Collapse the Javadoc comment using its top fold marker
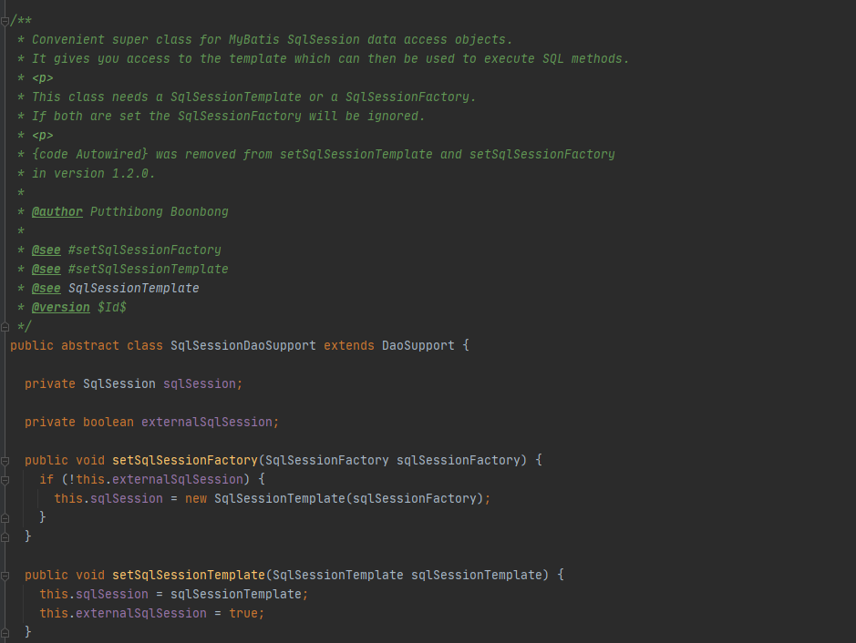This screenshot has width=856, height=643. (5, 21)
